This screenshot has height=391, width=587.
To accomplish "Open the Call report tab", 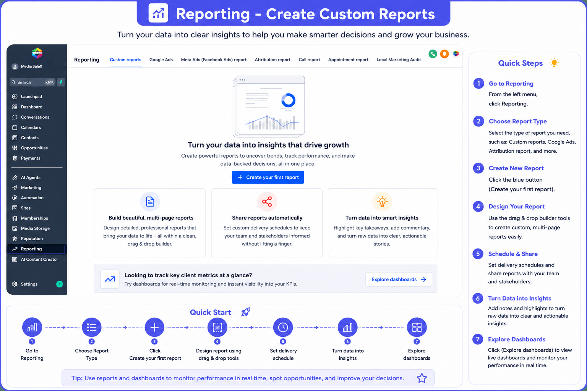I will coord(309,60).
